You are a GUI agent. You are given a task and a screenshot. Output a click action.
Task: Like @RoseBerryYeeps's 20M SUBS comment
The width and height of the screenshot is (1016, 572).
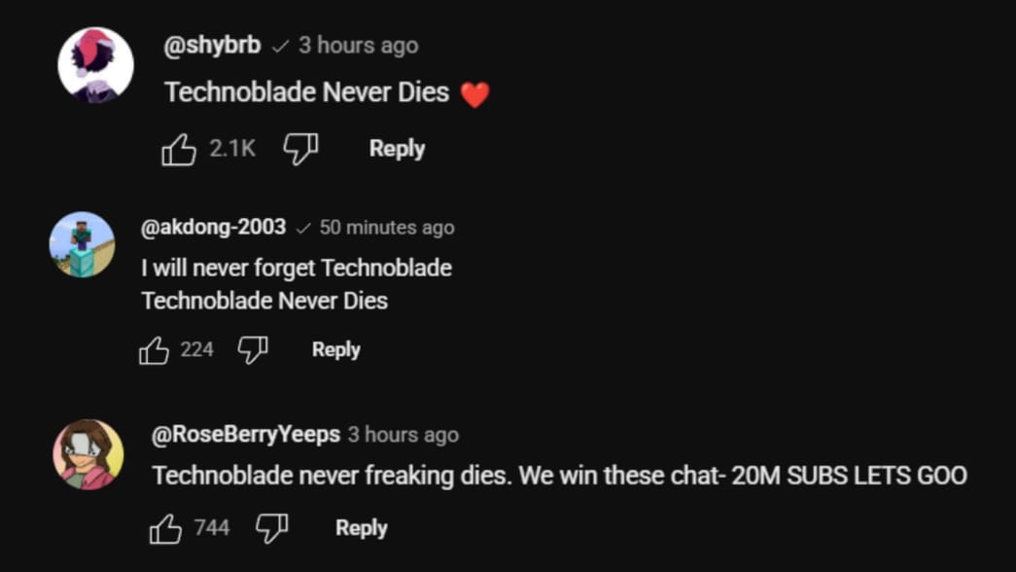click(165, 526)
